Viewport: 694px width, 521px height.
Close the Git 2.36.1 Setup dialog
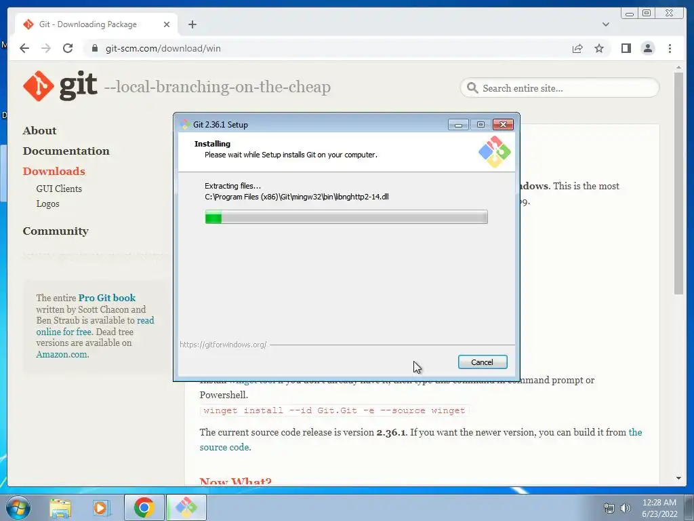click(503, 125)
